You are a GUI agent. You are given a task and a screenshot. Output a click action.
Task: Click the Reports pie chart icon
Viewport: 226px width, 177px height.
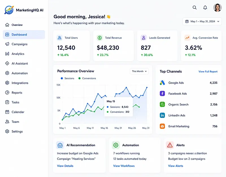[7, 92]
